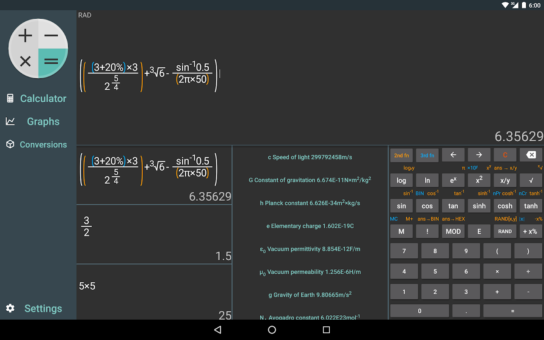Image resolution: width=544 pixels, height=340 pixels.
Task: Tap the tan key
Action: point(453,206)
